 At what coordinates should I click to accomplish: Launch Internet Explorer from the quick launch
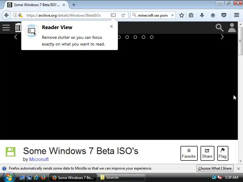click(36, 177)
